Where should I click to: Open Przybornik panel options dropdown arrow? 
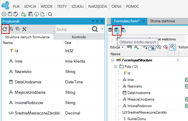click(x=93, y=21)
